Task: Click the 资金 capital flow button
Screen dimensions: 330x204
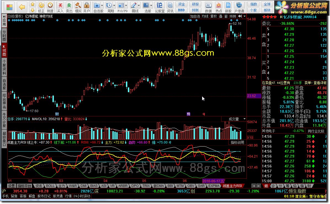Action: coord(181,4)
